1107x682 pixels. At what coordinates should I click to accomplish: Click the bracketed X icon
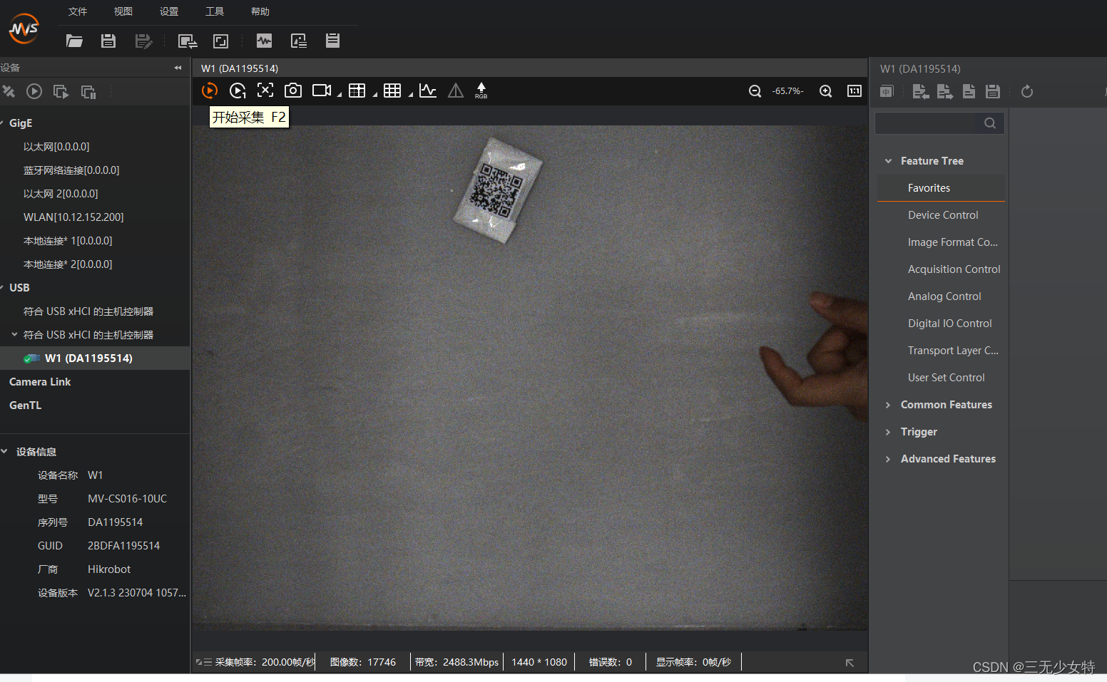(265, 90)
